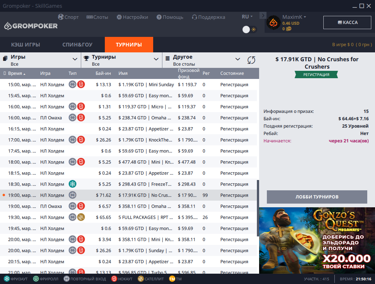Click the tournament list vertical scrollbar
The image size is (375, 284).
(x=258, y=208)
